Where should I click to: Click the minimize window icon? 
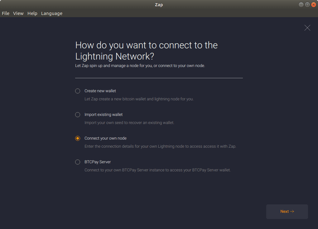(x=301, y=4)
